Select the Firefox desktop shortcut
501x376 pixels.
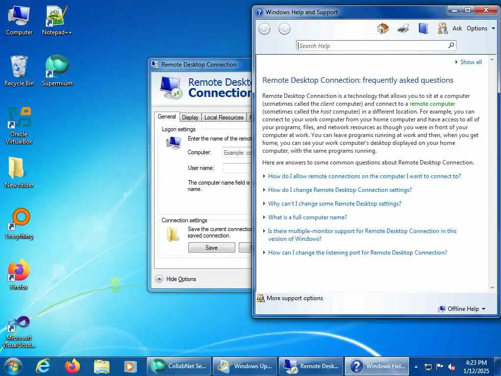tap(19, 274)
